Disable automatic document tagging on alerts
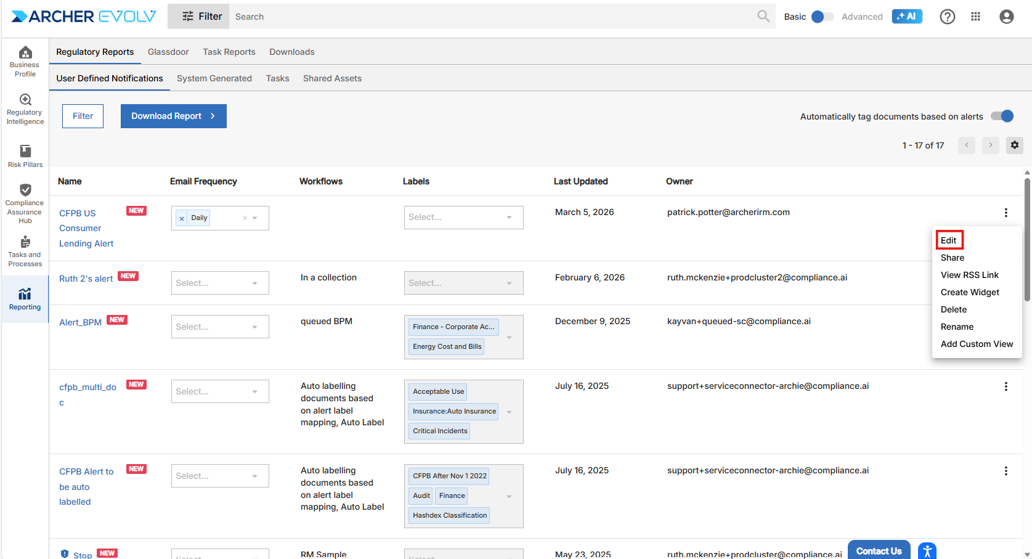 tap(1002, 116)
